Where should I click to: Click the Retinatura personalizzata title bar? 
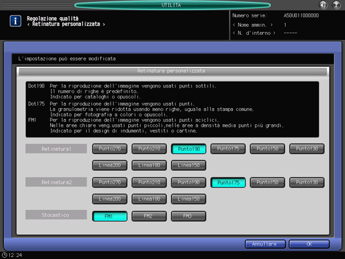click(173, 71)
